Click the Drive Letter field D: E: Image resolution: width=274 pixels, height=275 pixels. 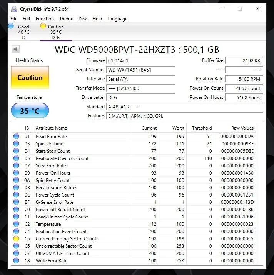[x=140, y=98]
